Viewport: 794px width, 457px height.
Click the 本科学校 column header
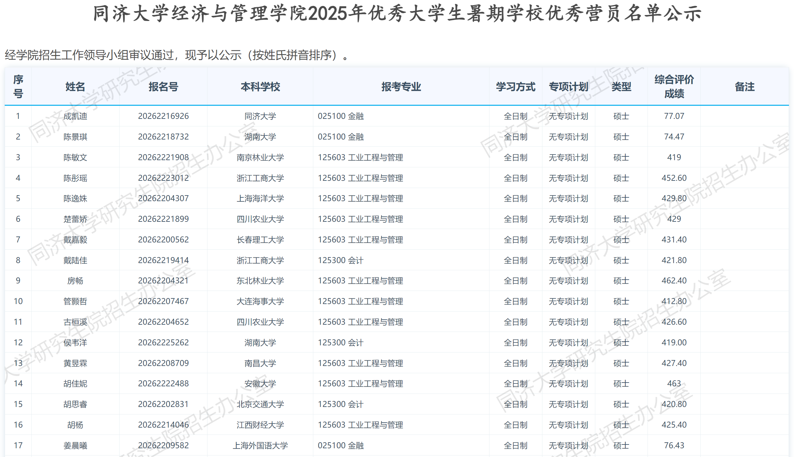coord(260,87)
